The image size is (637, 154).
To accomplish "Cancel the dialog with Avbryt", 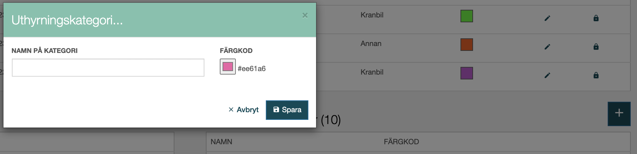I will click(243, 110).
